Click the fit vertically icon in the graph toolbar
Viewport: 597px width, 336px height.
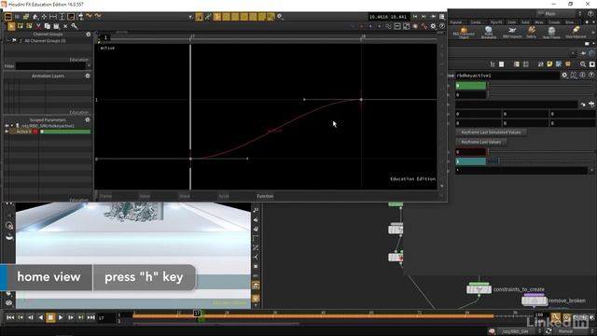tap(62, 17)
